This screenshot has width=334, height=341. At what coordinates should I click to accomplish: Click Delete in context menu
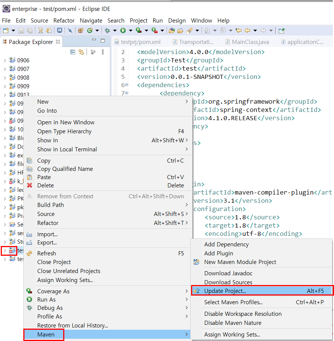108,186
